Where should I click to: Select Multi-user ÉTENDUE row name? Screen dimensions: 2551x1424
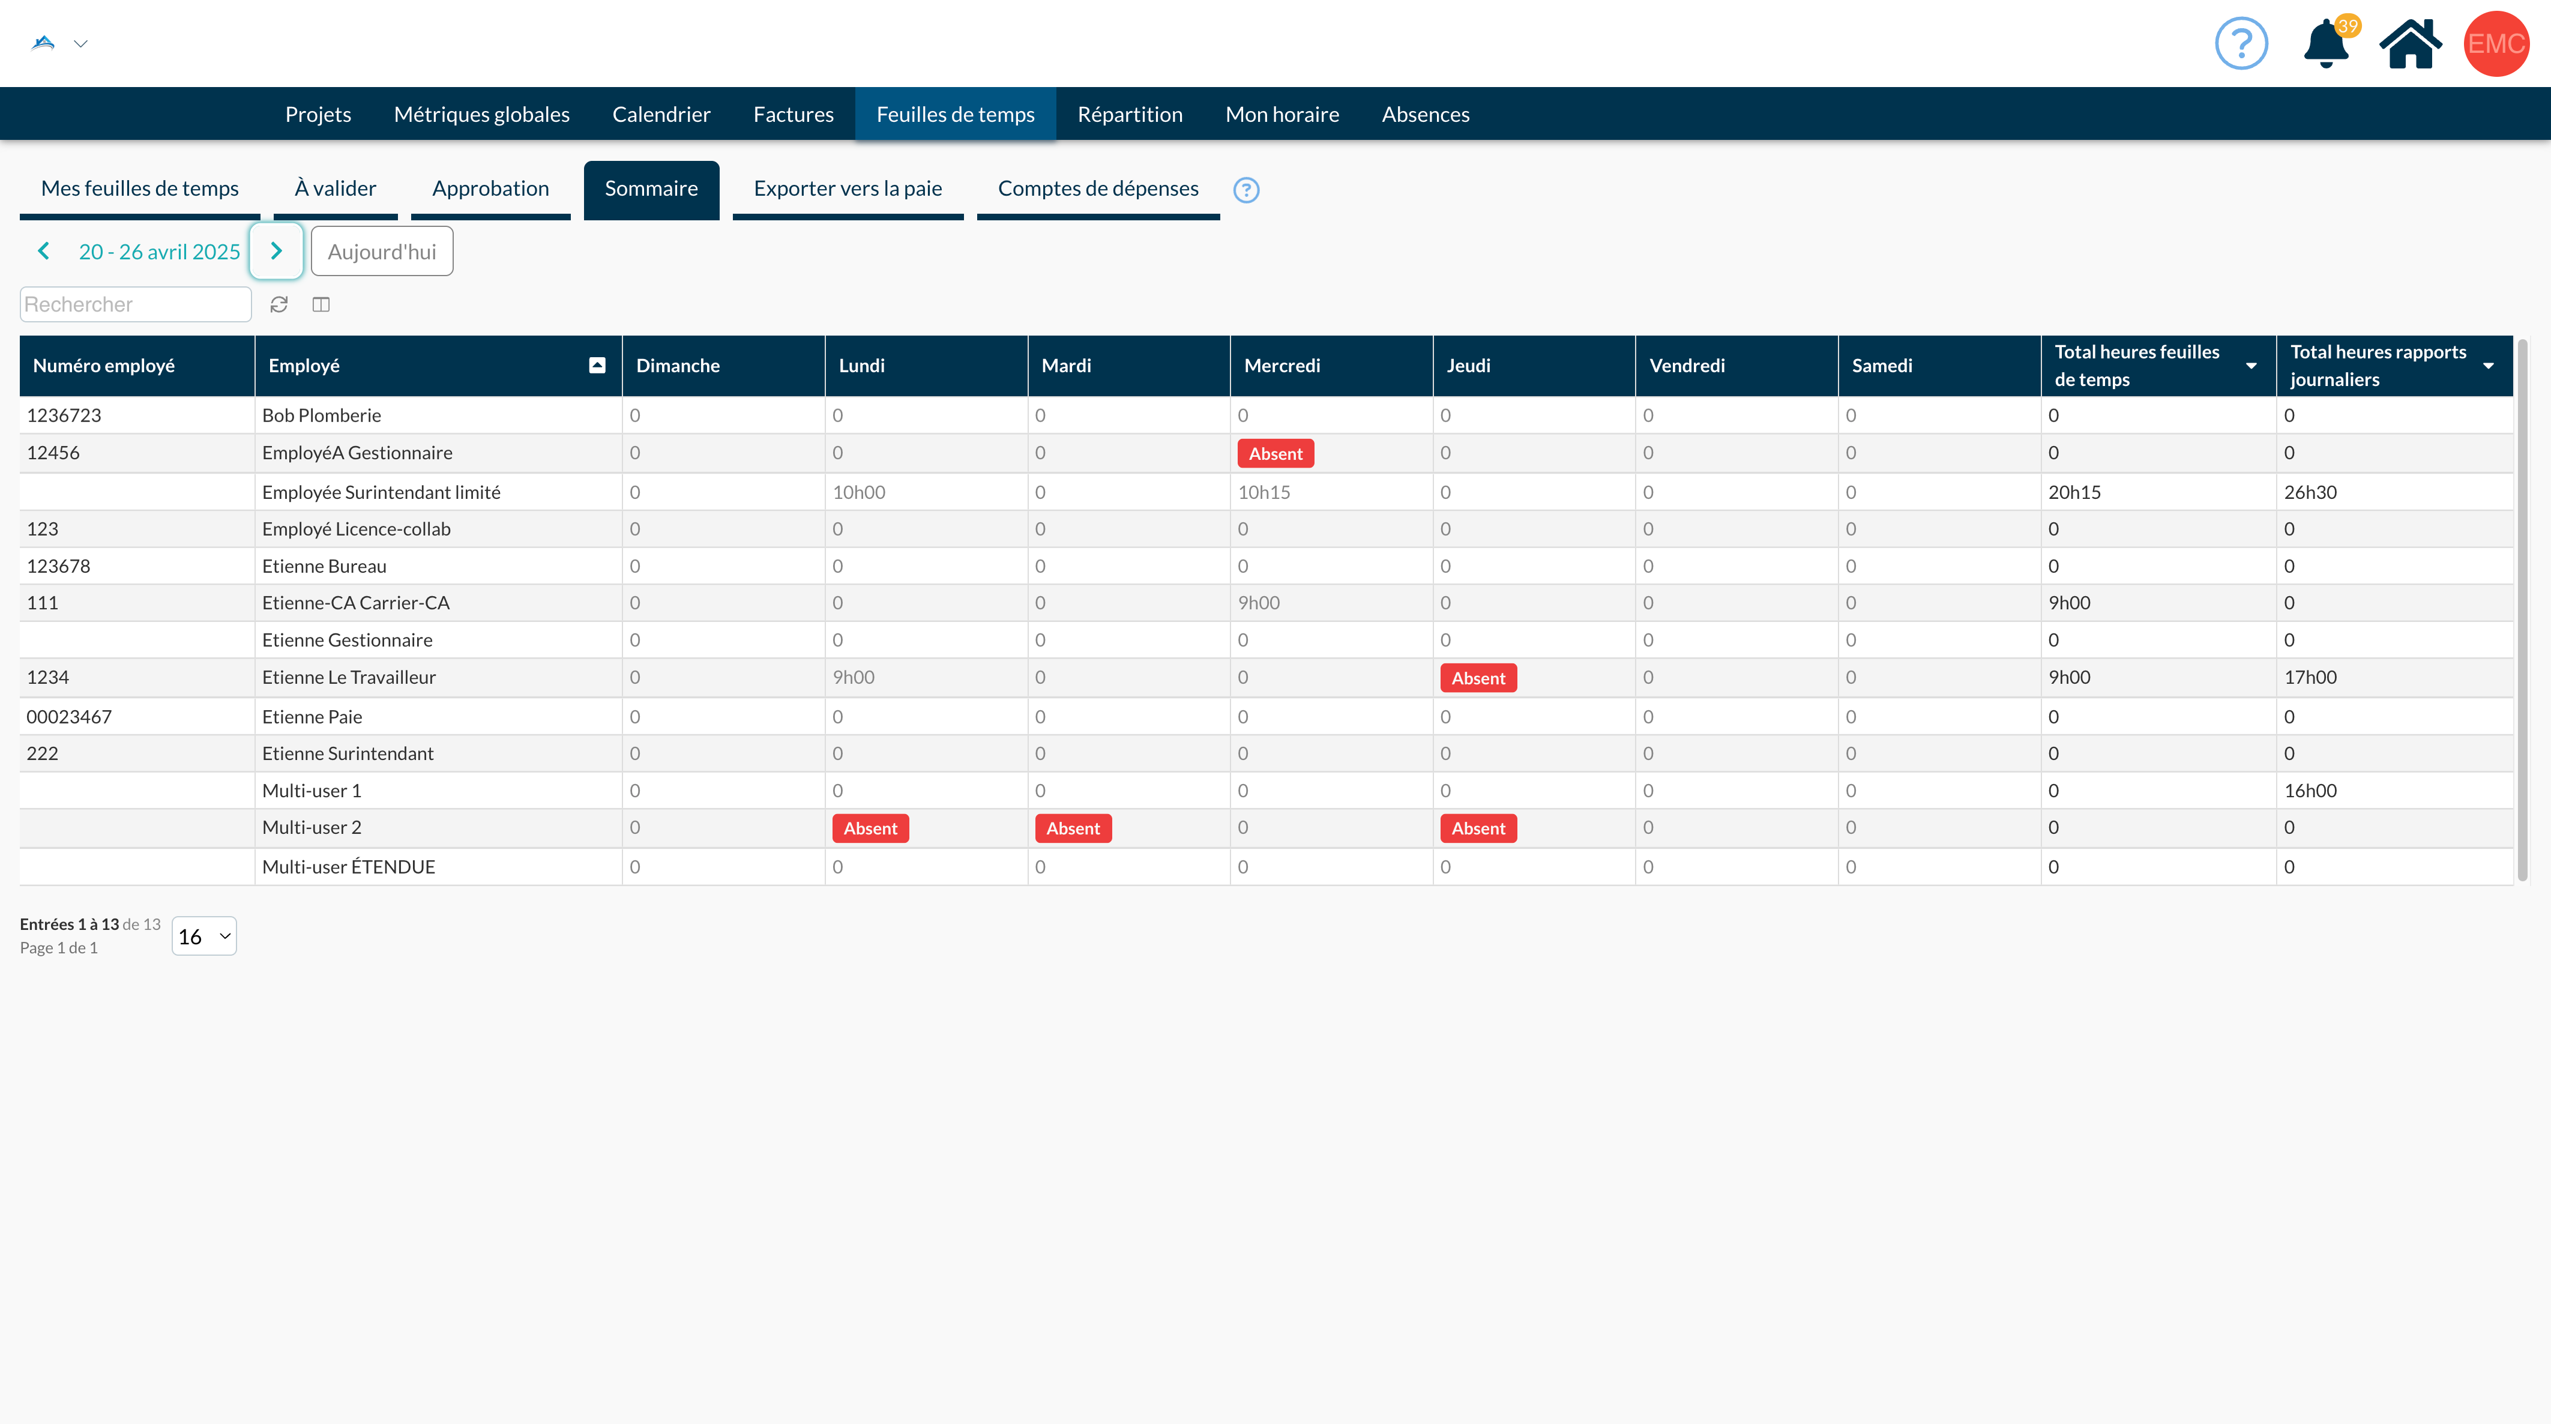[x=349, y=867]
